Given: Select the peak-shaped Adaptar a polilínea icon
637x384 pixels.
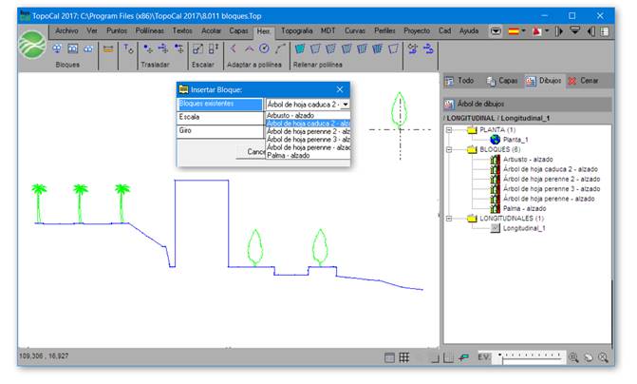Looking at the screenshot, I should point(249,48).
